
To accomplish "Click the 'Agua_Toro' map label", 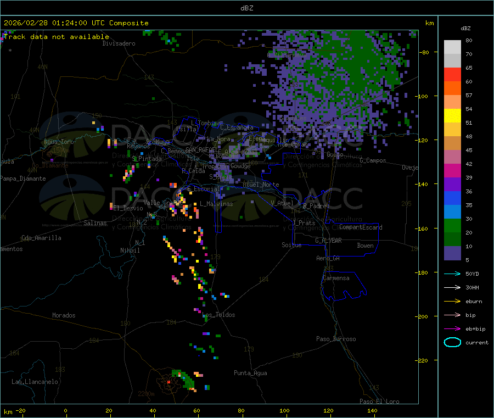I will coord(59,142).
